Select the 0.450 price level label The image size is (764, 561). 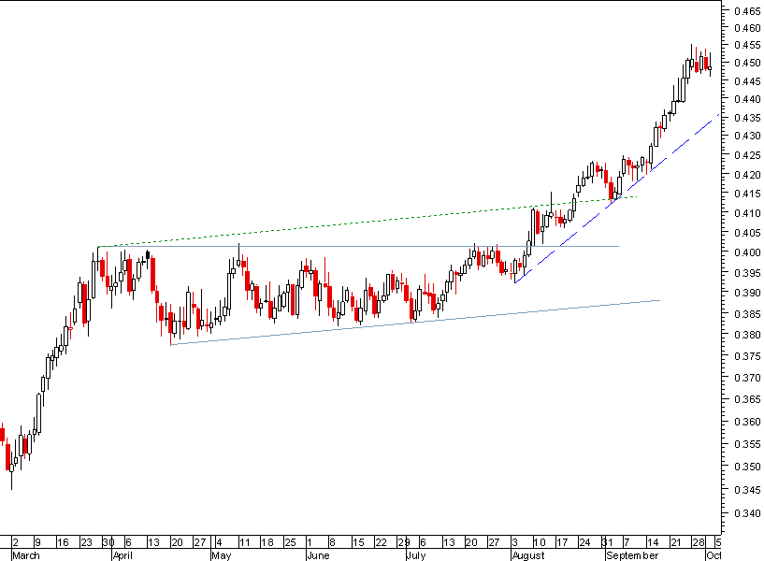[747, 63]
